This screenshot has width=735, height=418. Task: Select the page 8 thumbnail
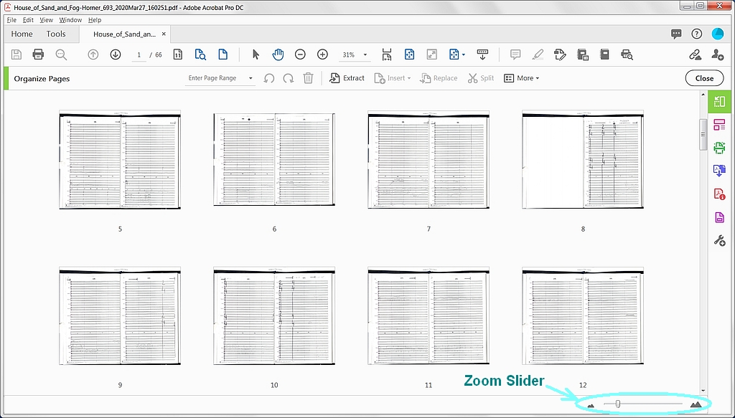(x=582, y=159)
